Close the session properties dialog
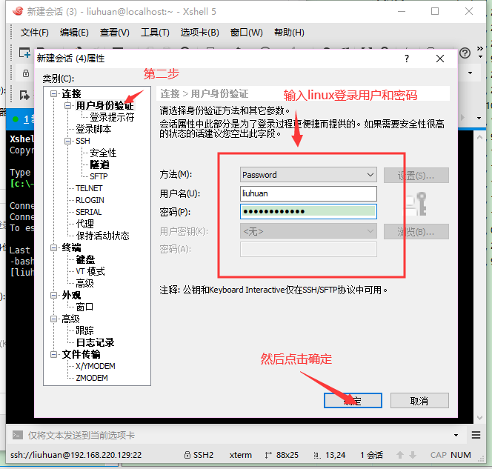 point(440,59)
